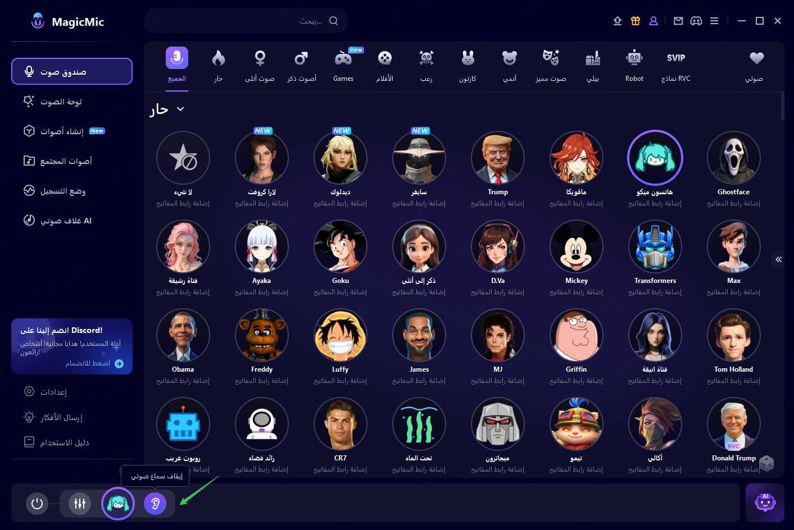Select the الجميع category tab
The image size is (794, 530).
pyautogui.click(x=177, y=65)
